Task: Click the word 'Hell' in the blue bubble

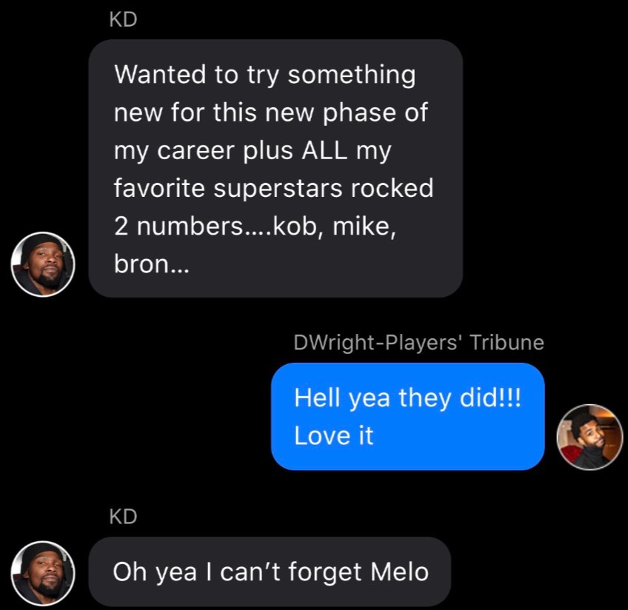Action: (316, 398)
